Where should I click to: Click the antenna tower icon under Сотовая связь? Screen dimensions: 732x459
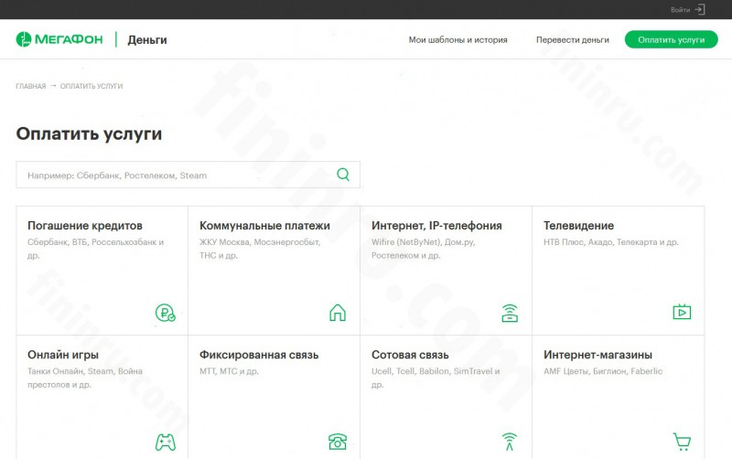(510, 442)
